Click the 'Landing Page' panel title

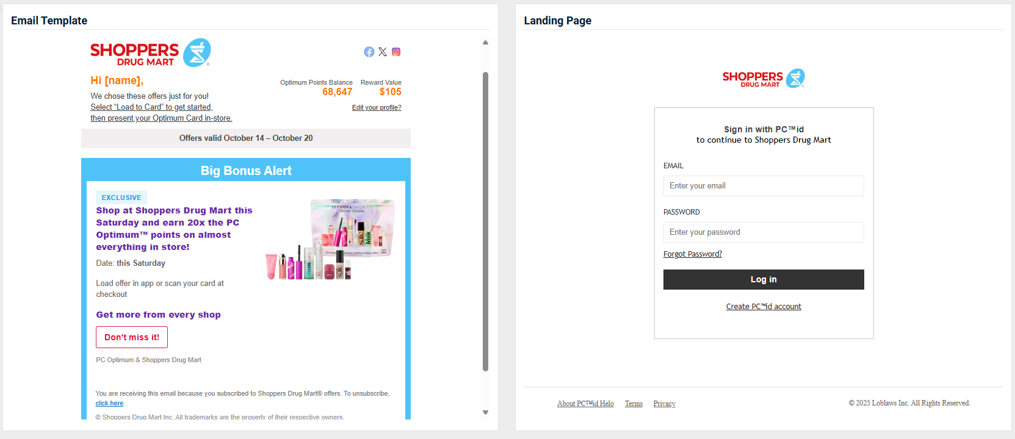coord(558,21)
